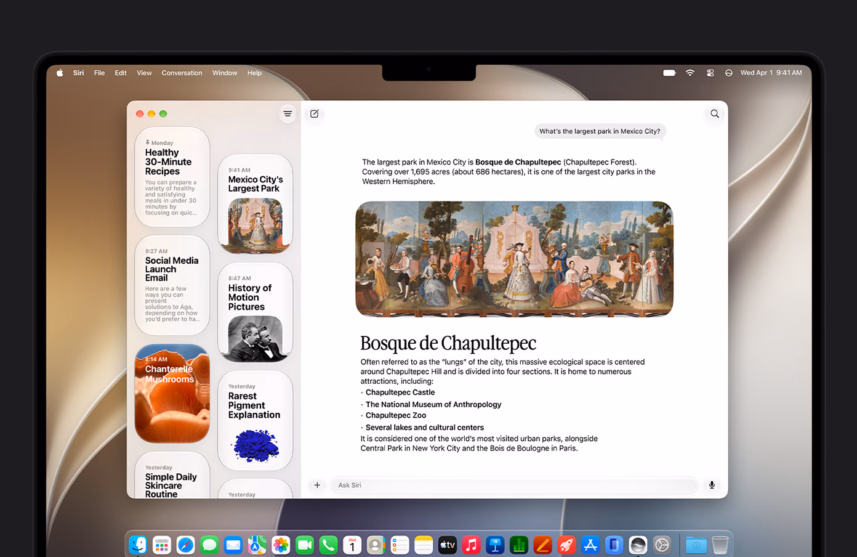Open Finder from the Dock
The image size is (857, 557).
tap(138, 545)
